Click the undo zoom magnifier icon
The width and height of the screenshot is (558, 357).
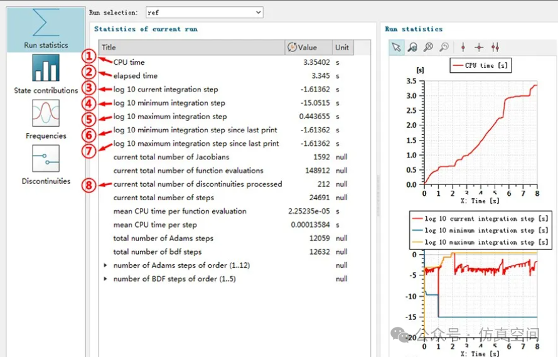[444, 47]
